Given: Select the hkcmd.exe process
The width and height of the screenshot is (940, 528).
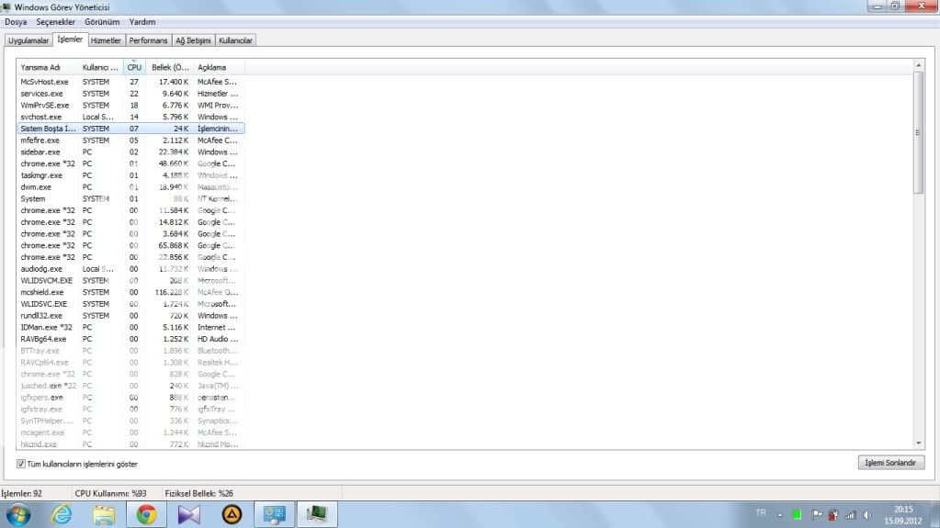Looking at the screenshot, I should (130, 444).
